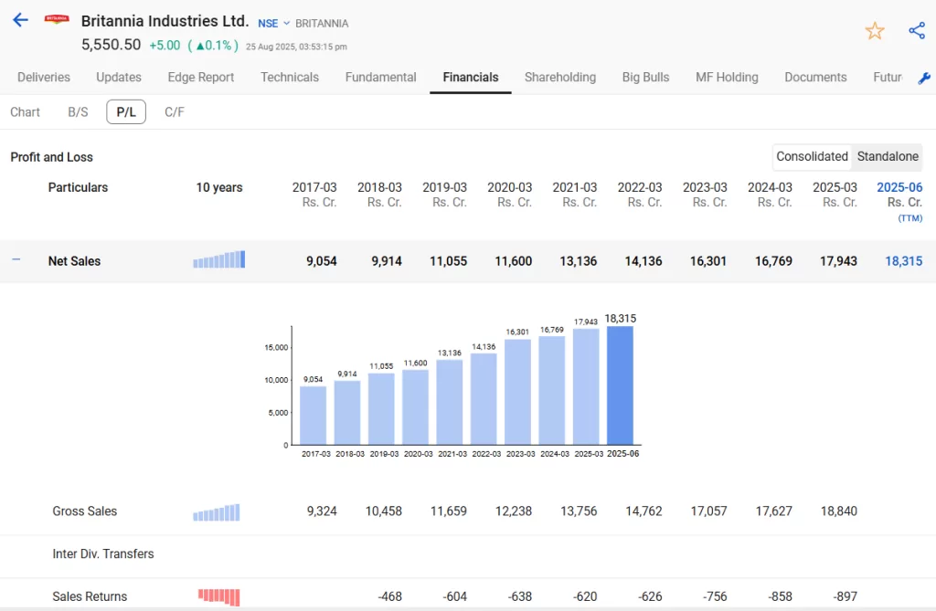This screenshot has height=611, width=936.
Task: Click the 2019-03 bar in chart
Action: [x=381, y=409]
